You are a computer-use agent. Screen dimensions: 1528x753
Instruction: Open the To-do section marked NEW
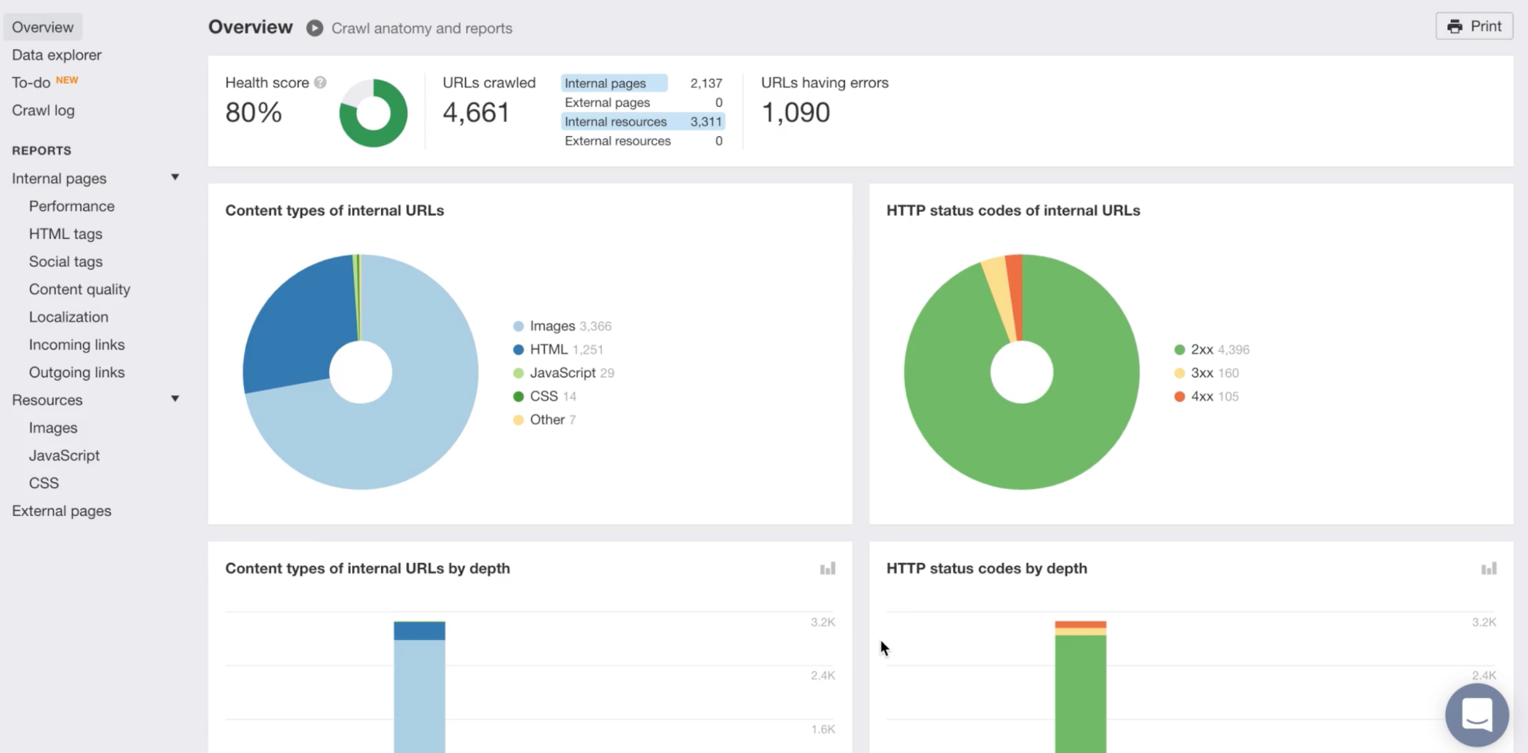[x=31, y=82]
